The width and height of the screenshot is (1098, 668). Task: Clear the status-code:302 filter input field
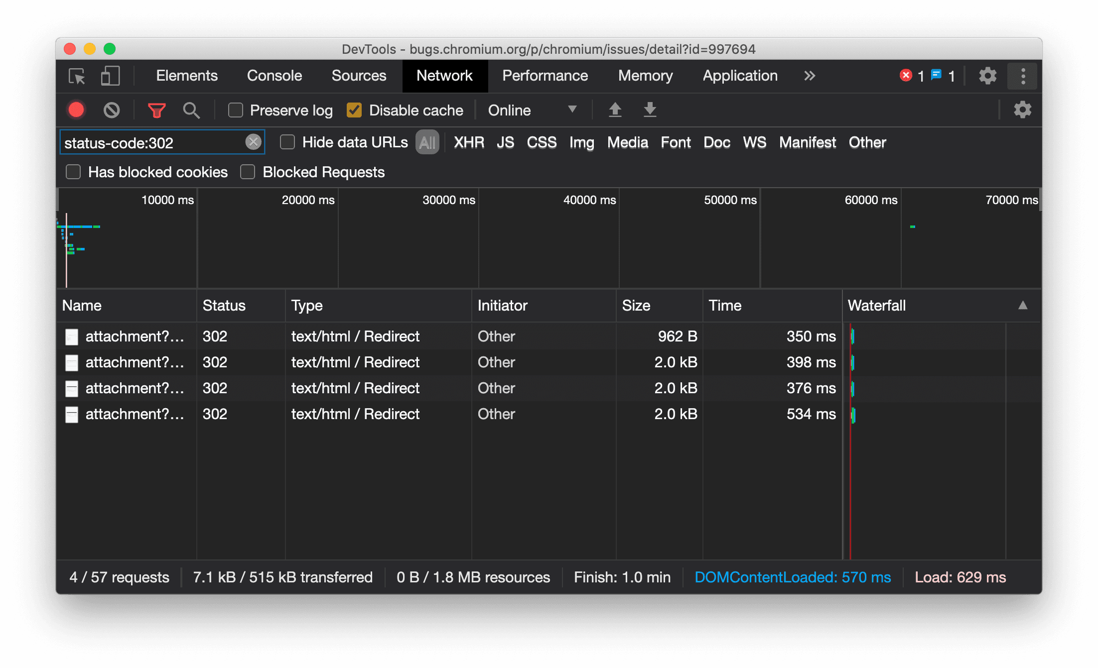254,142
